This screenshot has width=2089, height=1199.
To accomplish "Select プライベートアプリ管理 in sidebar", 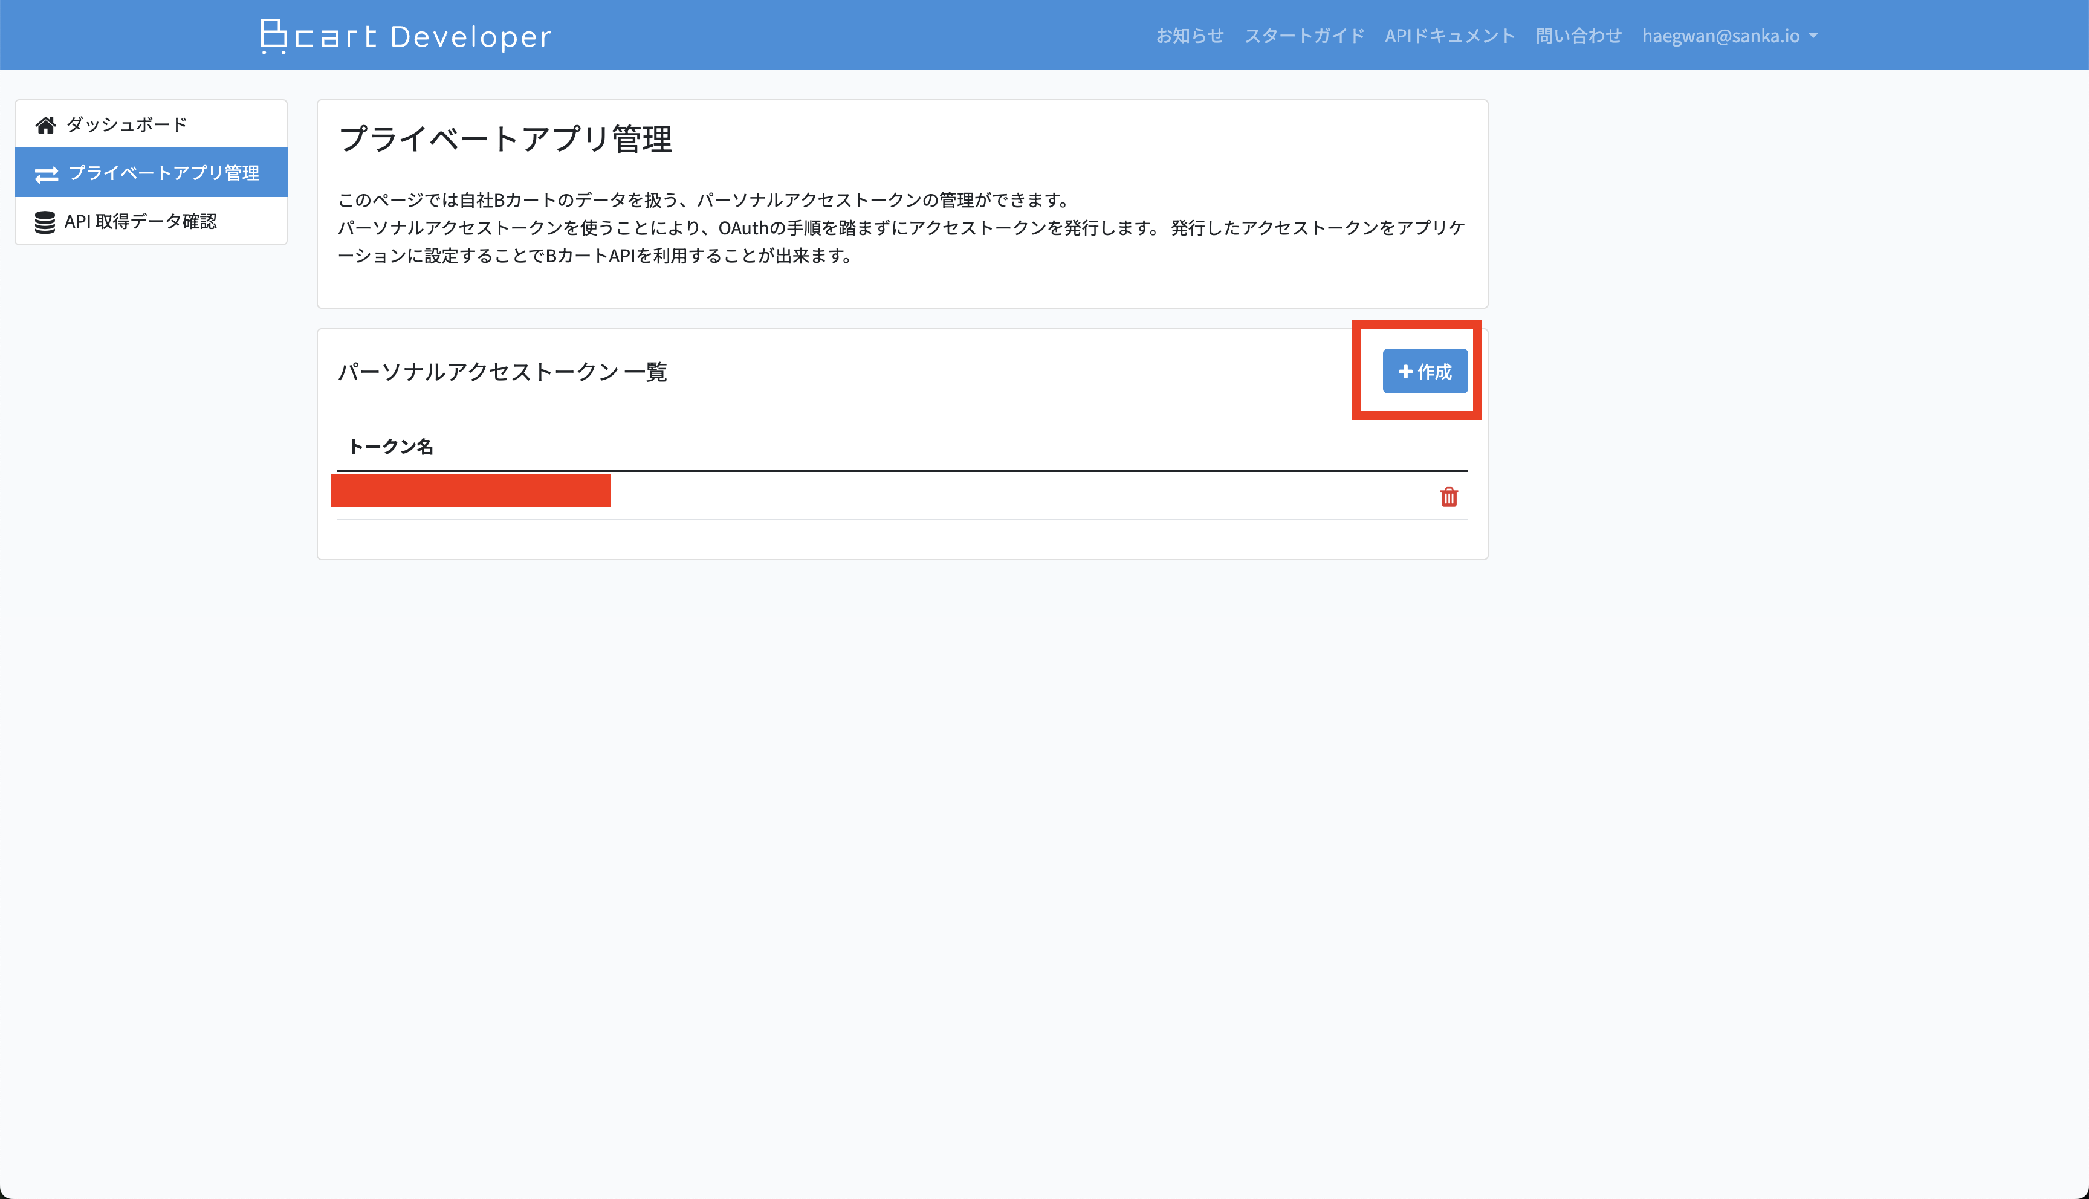I will (x=151, y=173).
